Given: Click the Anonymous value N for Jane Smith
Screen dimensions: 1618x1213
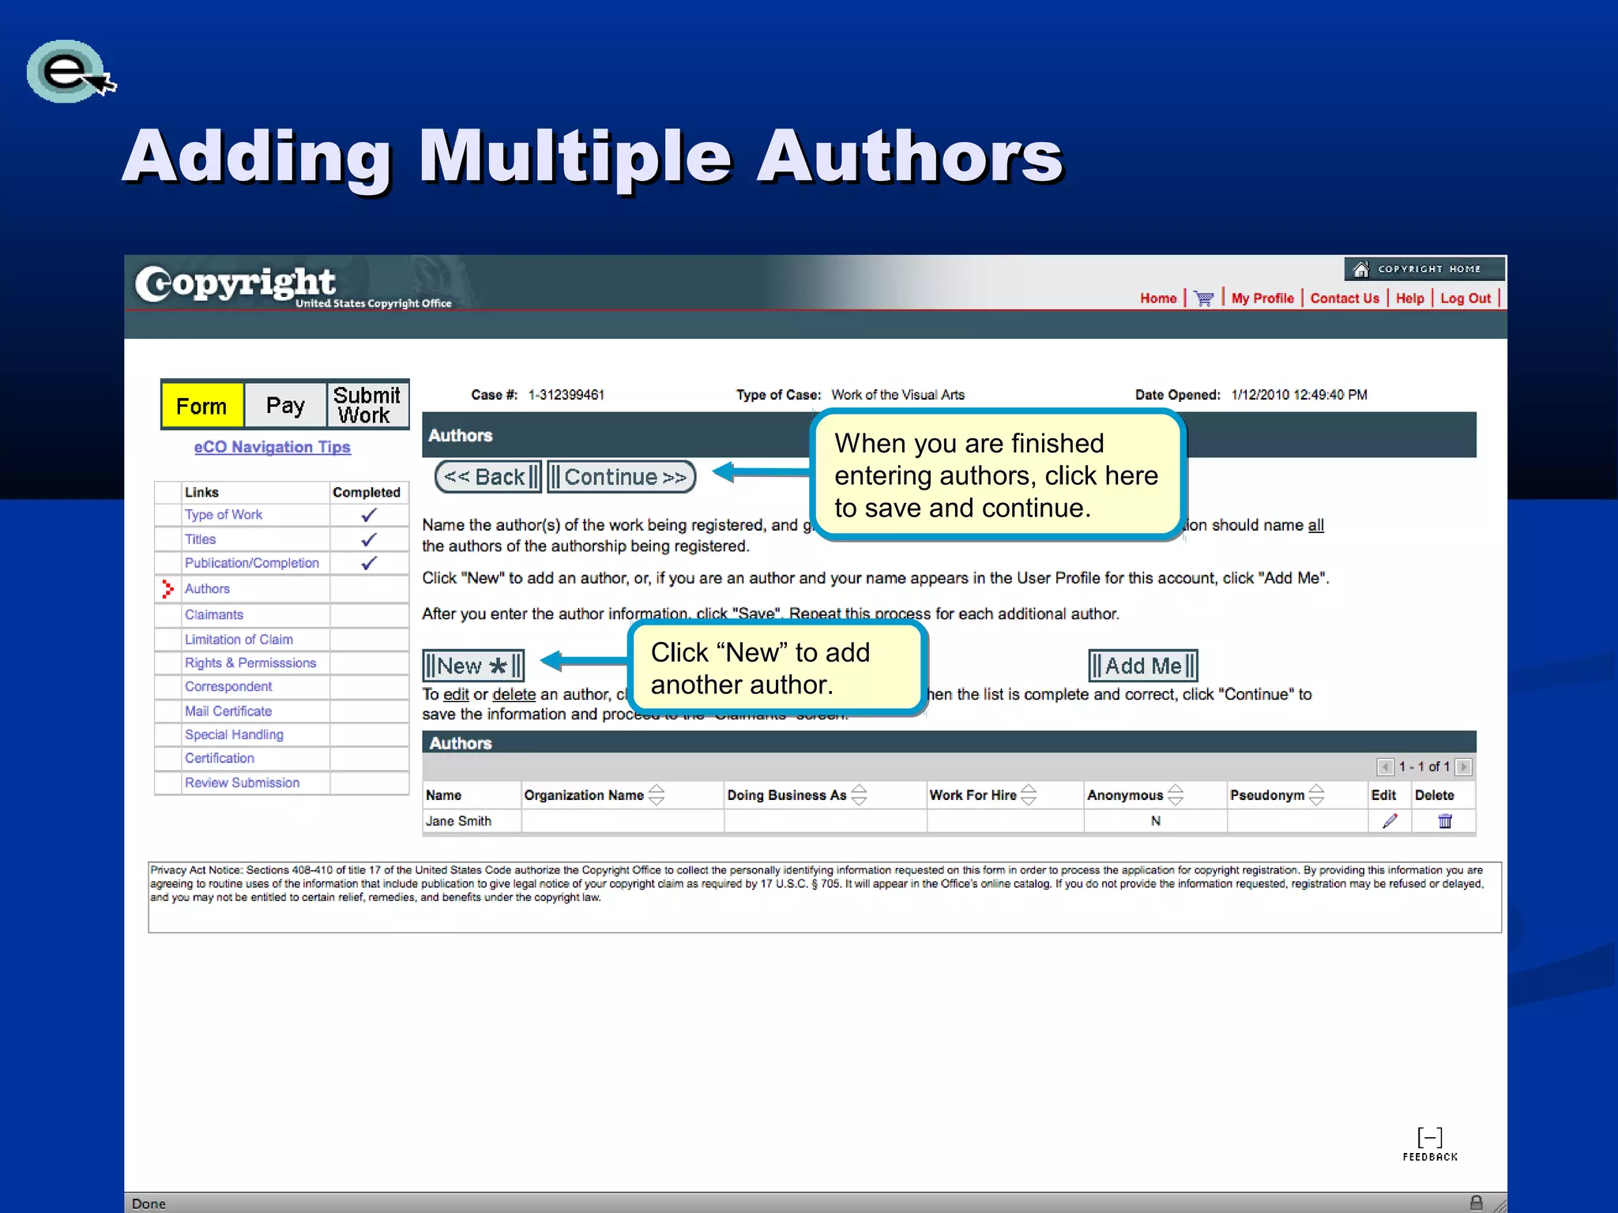Looking at the screenshot, I should 1156,821.
